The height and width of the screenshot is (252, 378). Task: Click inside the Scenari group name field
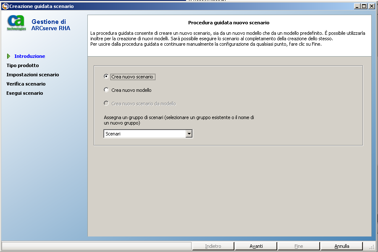coord(144,134)
